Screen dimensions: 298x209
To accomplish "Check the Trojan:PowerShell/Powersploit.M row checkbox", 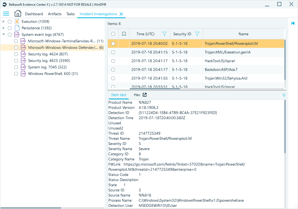I will pyautogui.click(x=113, y=43).
